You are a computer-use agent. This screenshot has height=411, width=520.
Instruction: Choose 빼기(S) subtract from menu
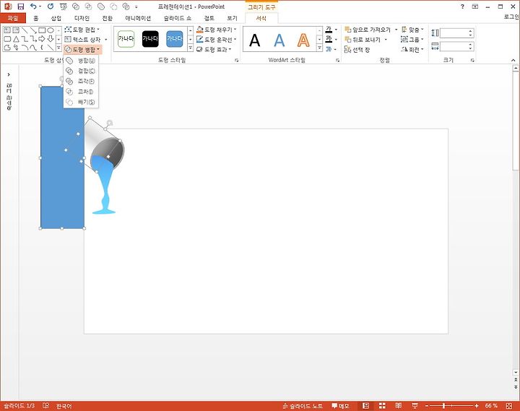tap(81, 102)
